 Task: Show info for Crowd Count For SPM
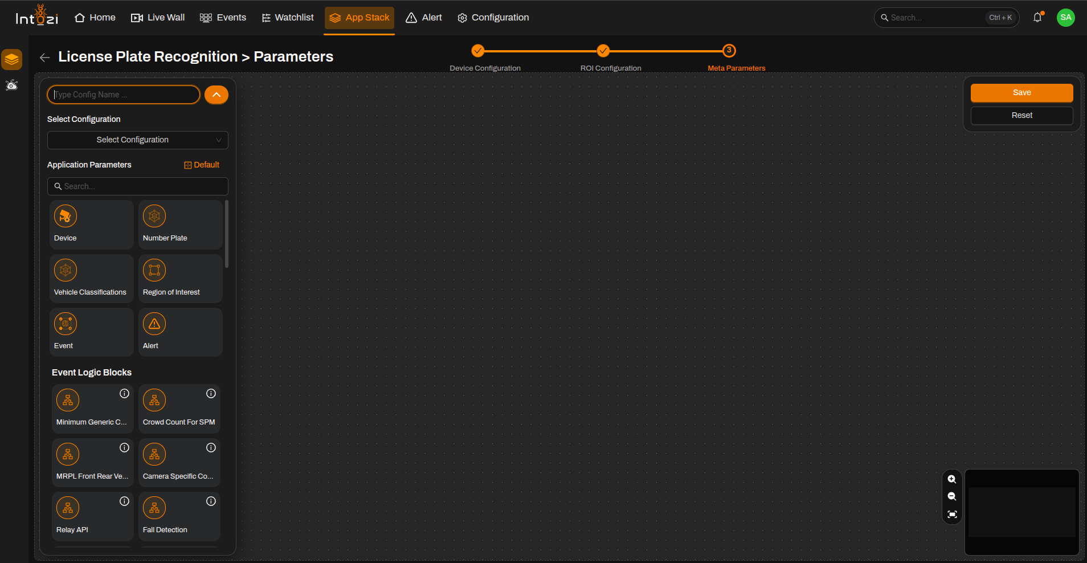point(211,393)
